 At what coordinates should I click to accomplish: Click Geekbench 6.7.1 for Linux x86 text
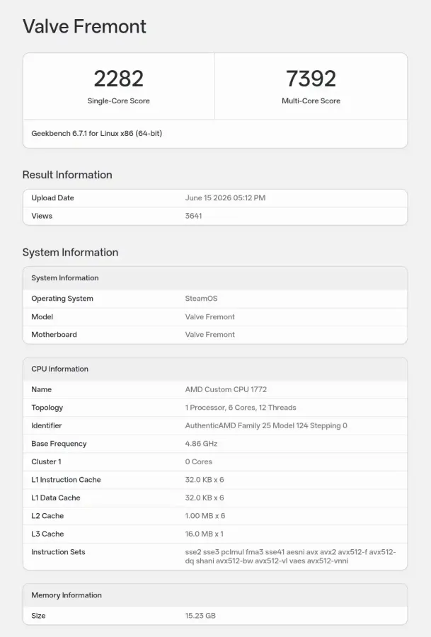(x=97, y=133)
